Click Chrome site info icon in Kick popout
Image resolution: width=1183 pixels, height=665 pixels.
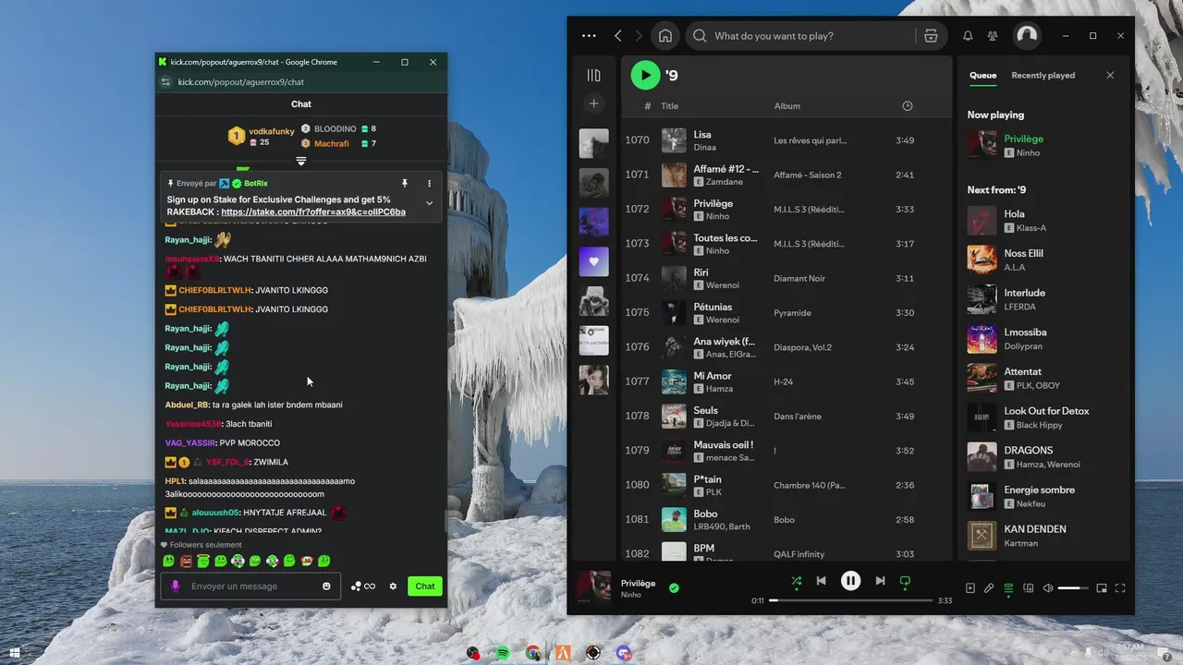(x=165, y=82)
